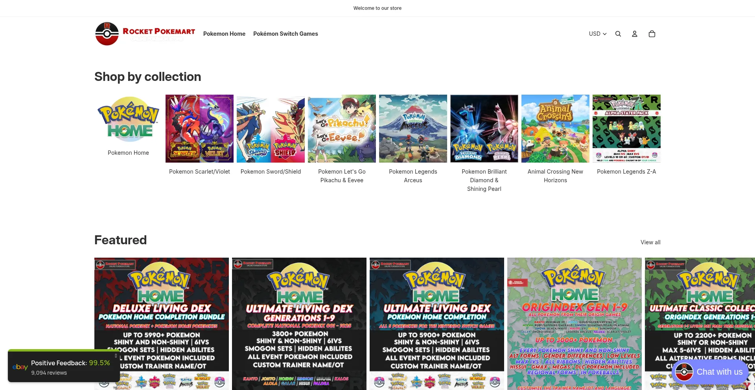755x390 pixels.
Task: Open Animal Crossing New Horizons image
Action: [x=555, y=128]
